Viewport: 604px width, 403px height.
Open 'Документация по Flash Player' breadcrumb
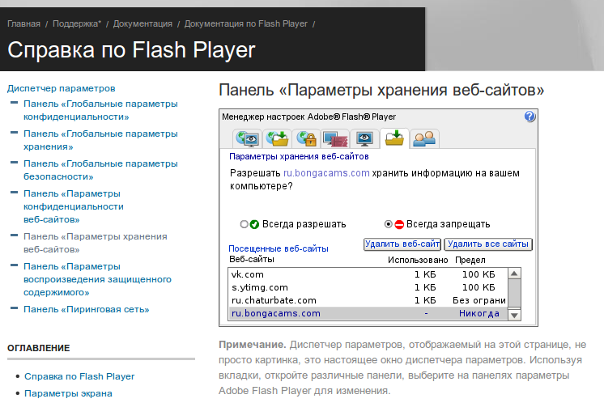click(246, 23)
